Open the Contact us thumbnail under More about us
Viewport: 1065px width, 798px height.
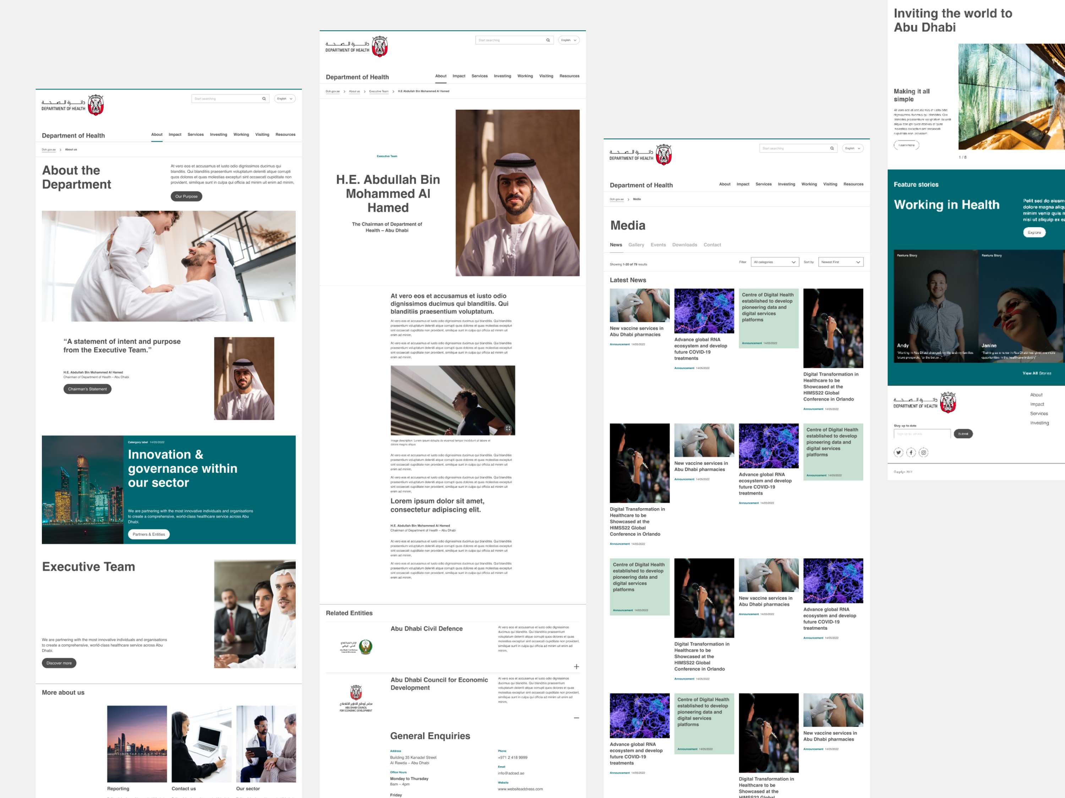201,744
